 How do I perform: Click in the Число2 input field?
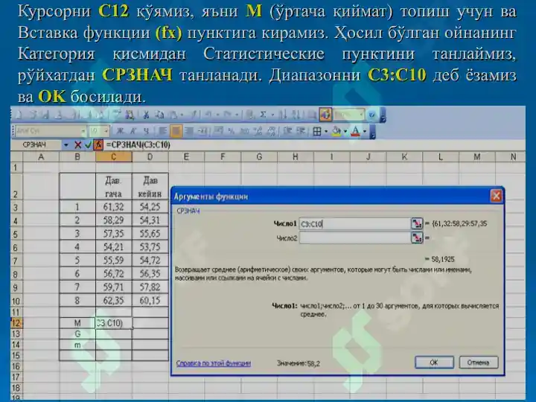pyautogui.click(x=354, y=238)
